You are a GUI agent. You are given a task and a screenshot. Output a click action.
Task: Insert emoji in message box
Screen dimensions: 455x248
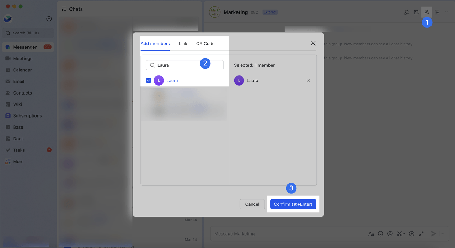(380, 234)
